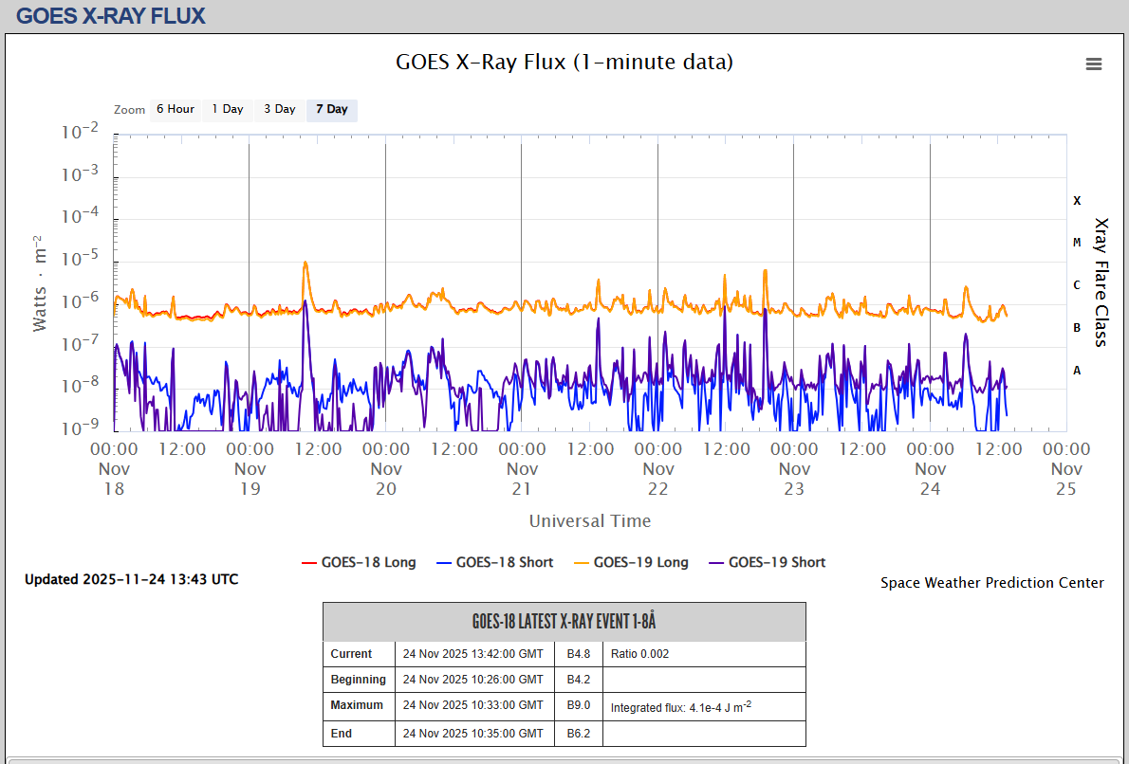The image size is (1129, 764).
Task: Choose the 3 Day zoom option
Action: pos(280,110)
